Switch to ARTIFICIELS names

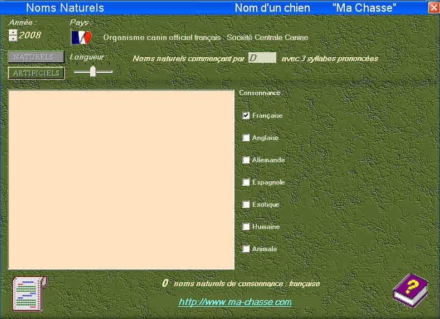[x=36, y=73]
